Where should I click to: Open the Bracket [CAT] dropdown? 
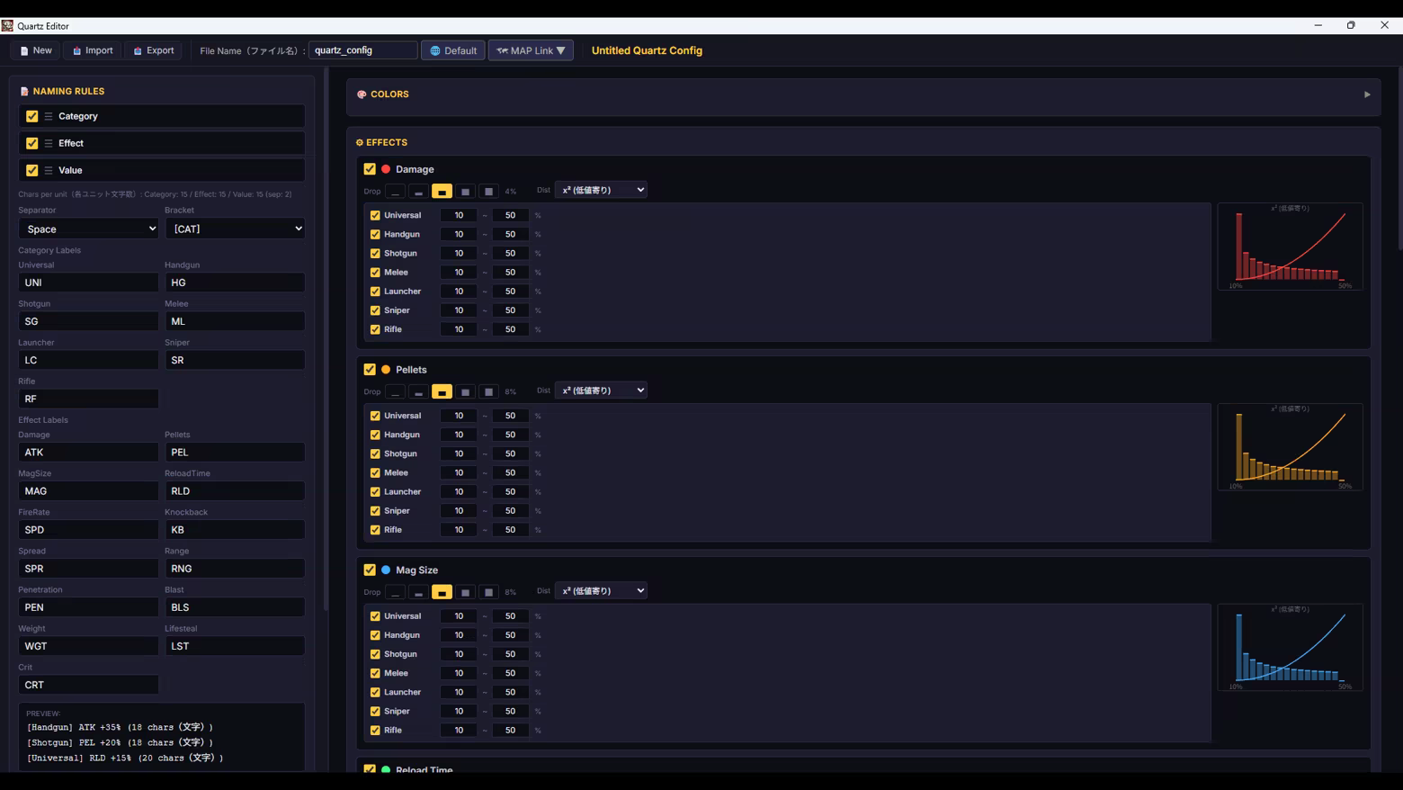[x=235, y=229]
